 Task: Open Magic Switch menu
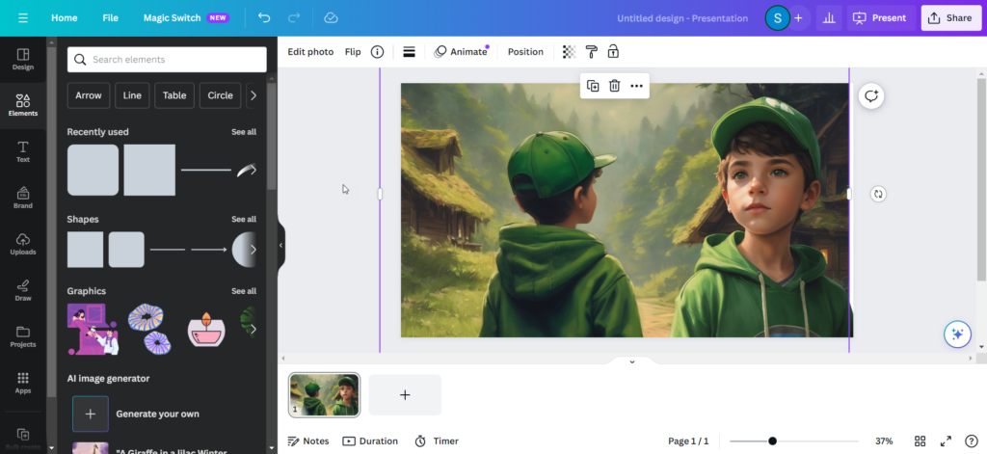[186, 17]
